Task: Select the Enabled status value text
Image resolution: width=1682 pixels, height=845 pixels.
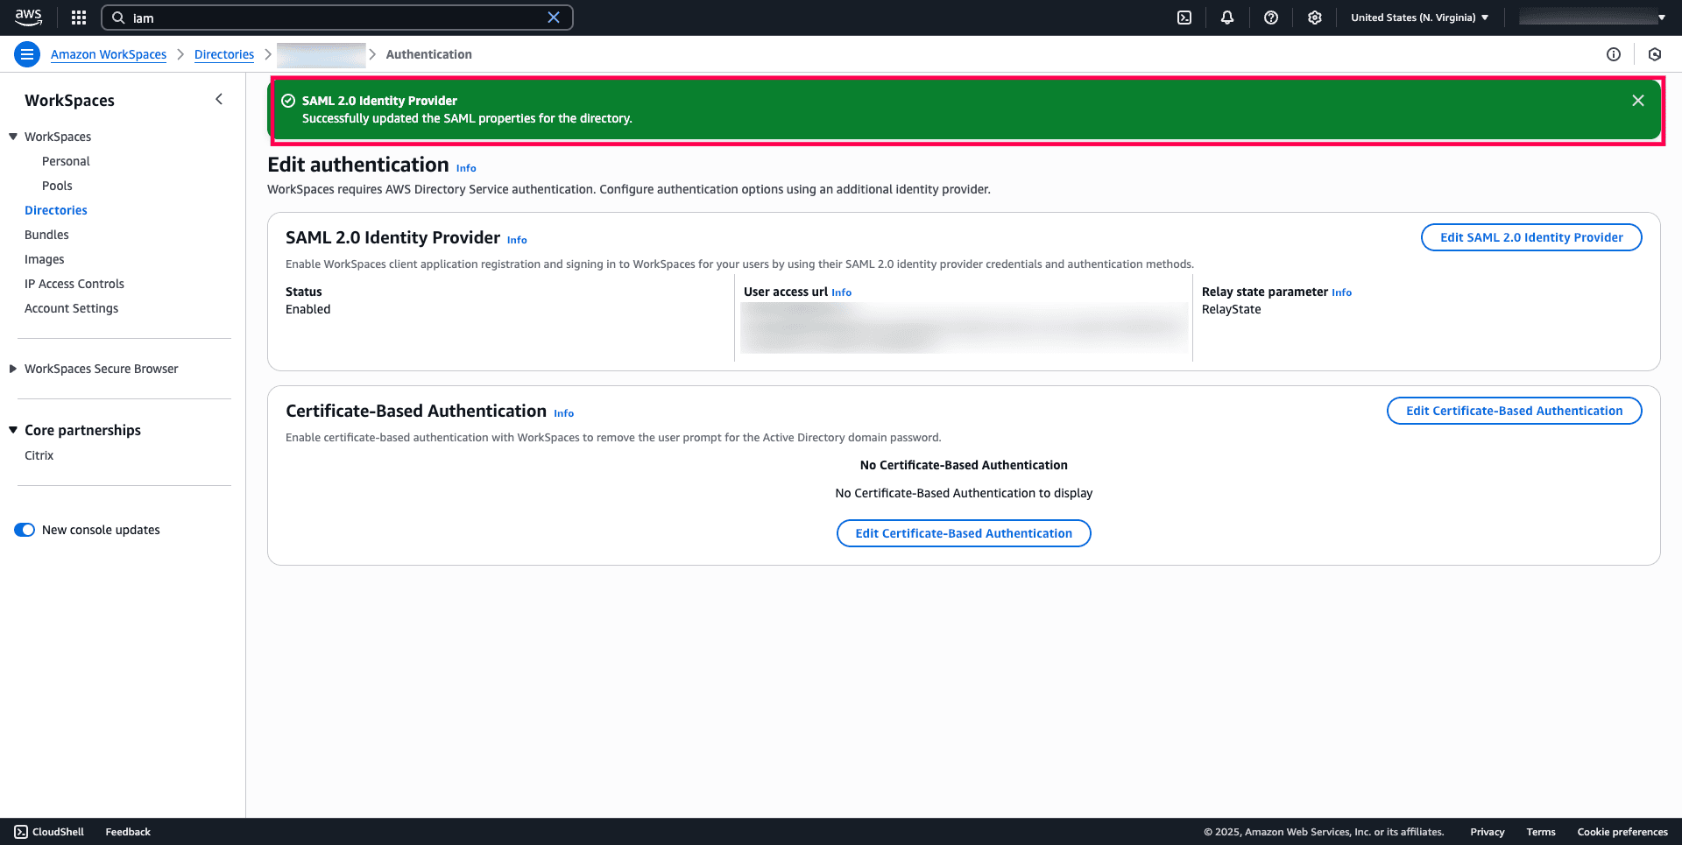Action: coord(308,309)
